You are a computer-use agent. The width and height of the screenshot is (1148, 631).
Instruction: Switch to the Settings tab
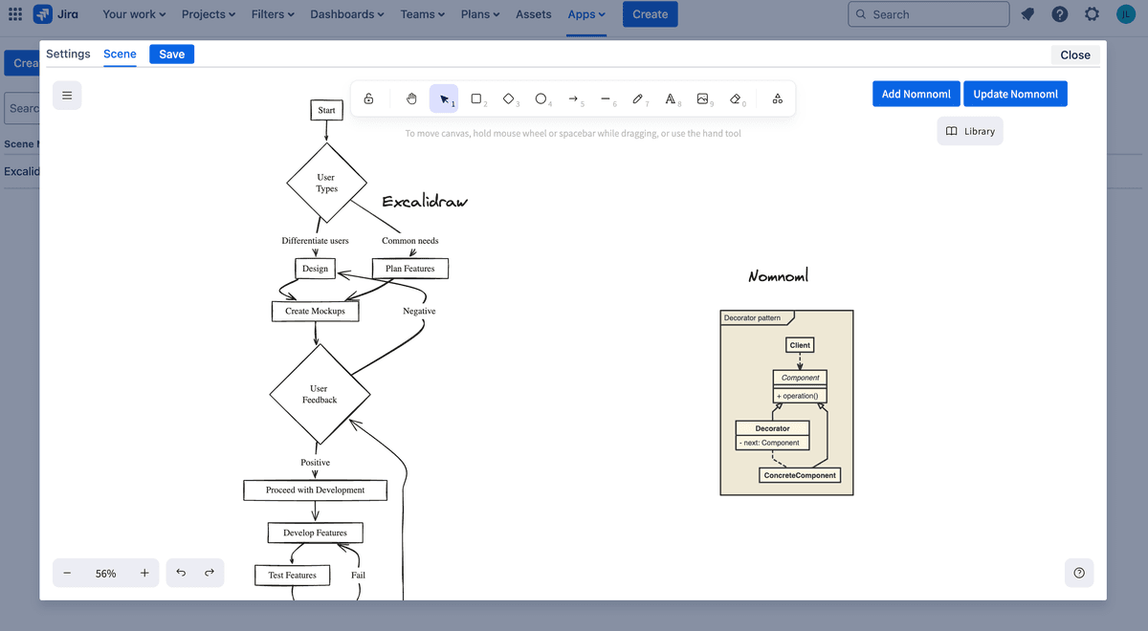coord(68,54)
